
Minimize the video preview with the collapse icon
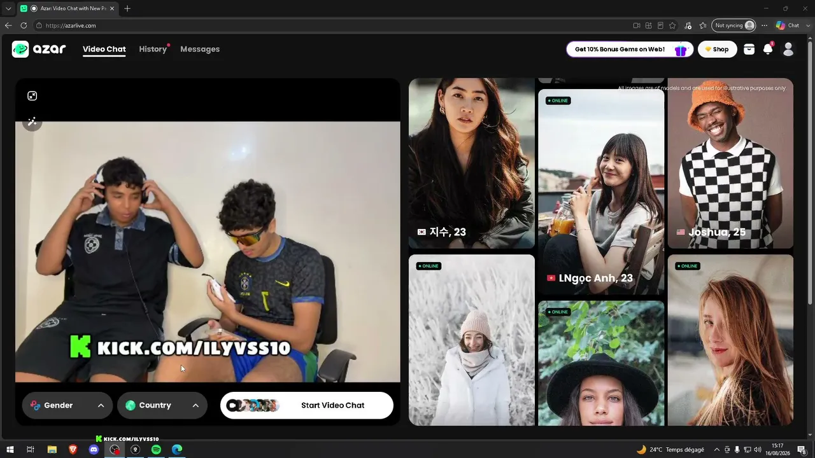32,95
